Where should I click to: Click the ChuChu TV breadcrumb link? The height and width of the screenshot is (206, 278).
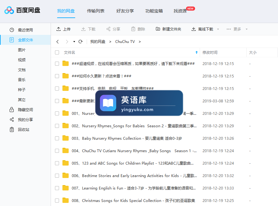coord(125,42)
